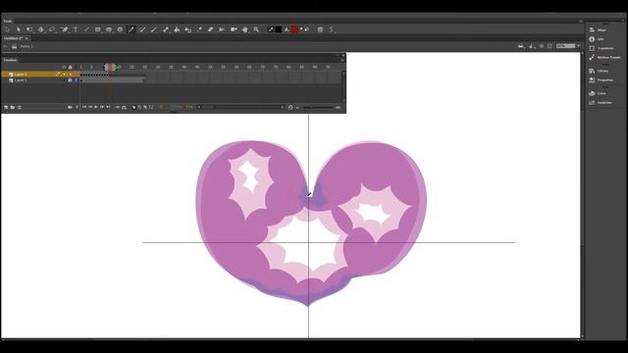Image resolution: width=628 pixels, height=353 pixels.
Task: Open the Timeline panel tab
Action: click(10, 60)
